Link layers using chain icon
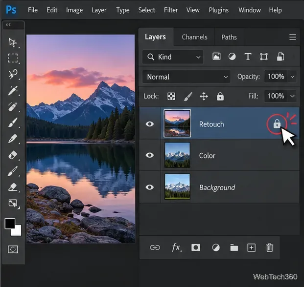This screenshot has height=287, width=304. point(155,247)
